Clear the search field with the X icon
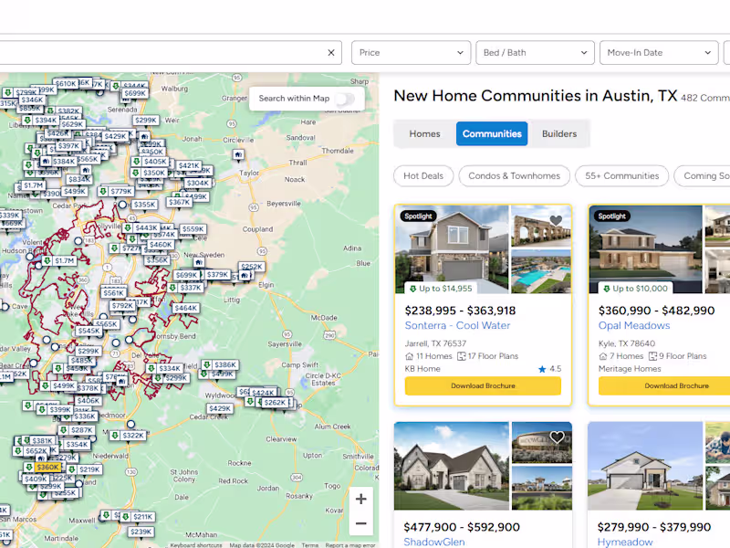730x548 pixels. tap(330, 52)
